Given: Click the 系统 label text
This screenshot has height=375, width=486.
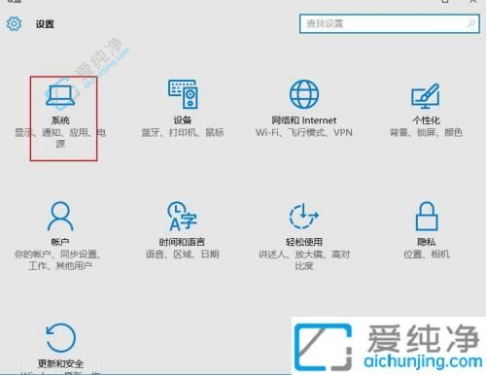Looking at the screenshot, I should [60, 120].
